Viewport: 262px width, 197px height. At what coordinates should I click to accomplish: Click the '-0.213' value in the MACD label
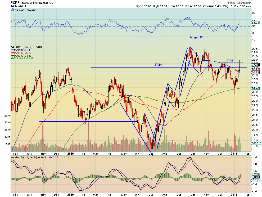coord(53,157)
